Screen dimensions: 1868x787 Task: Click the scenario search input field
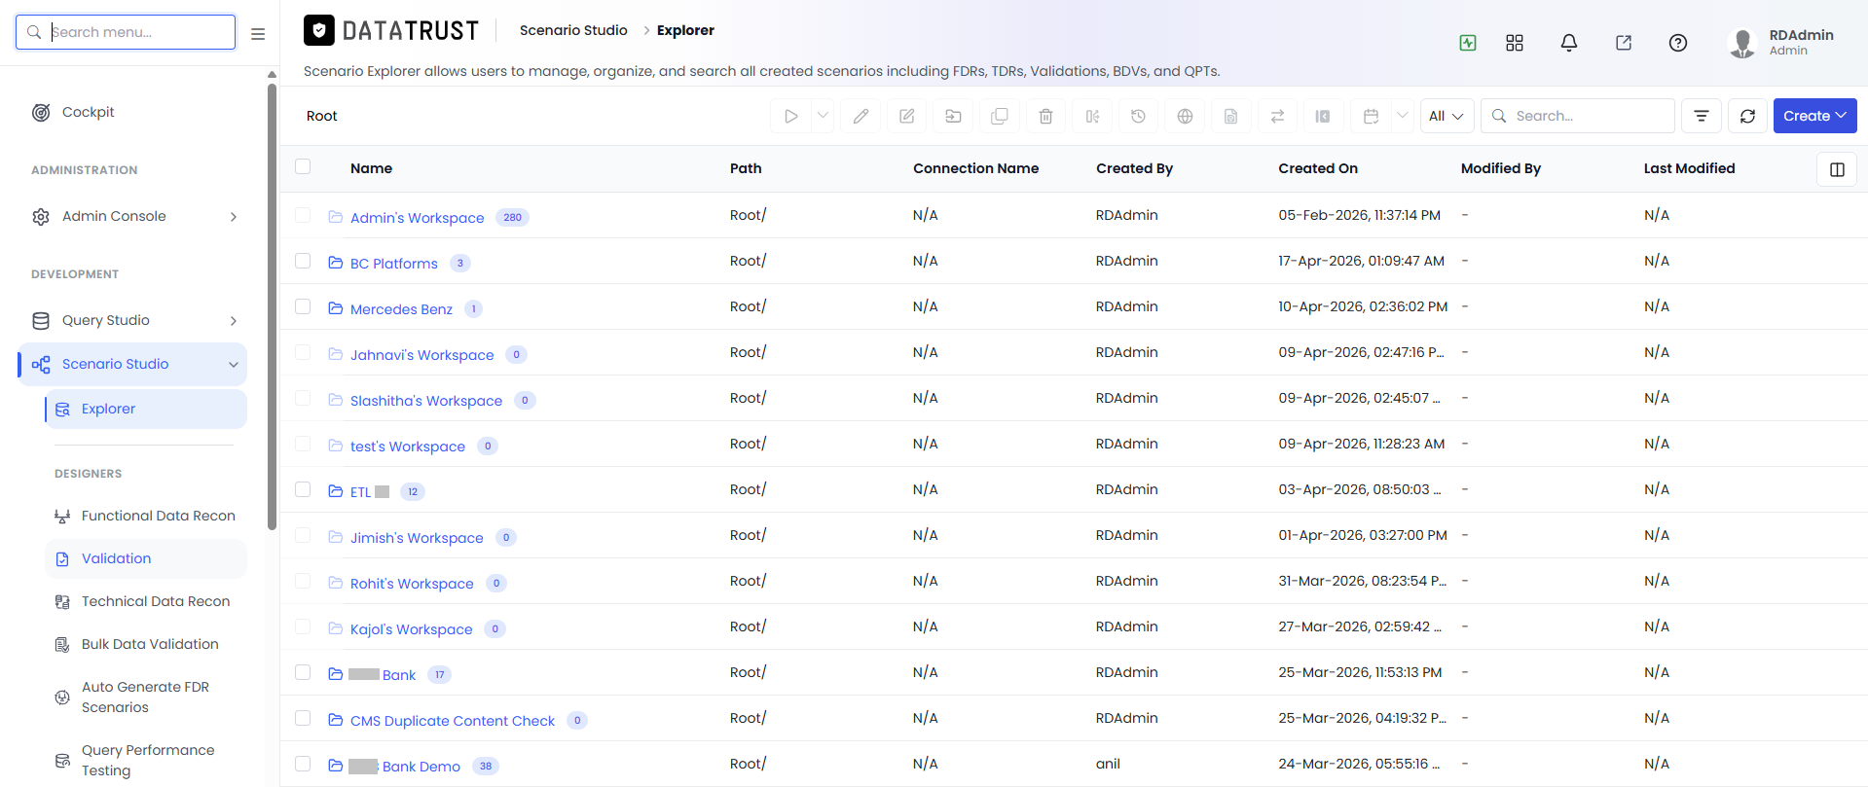point(1577,116)
